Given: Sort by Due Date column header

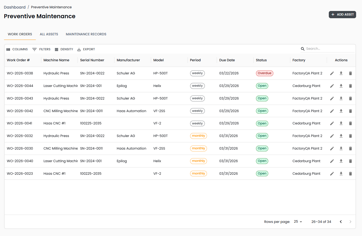Looking at the screenshot, I should (227, 60).
